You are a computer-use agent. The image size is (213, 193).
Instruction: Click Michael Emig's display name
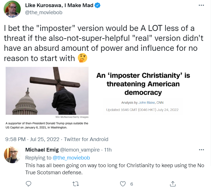[42, 150]
